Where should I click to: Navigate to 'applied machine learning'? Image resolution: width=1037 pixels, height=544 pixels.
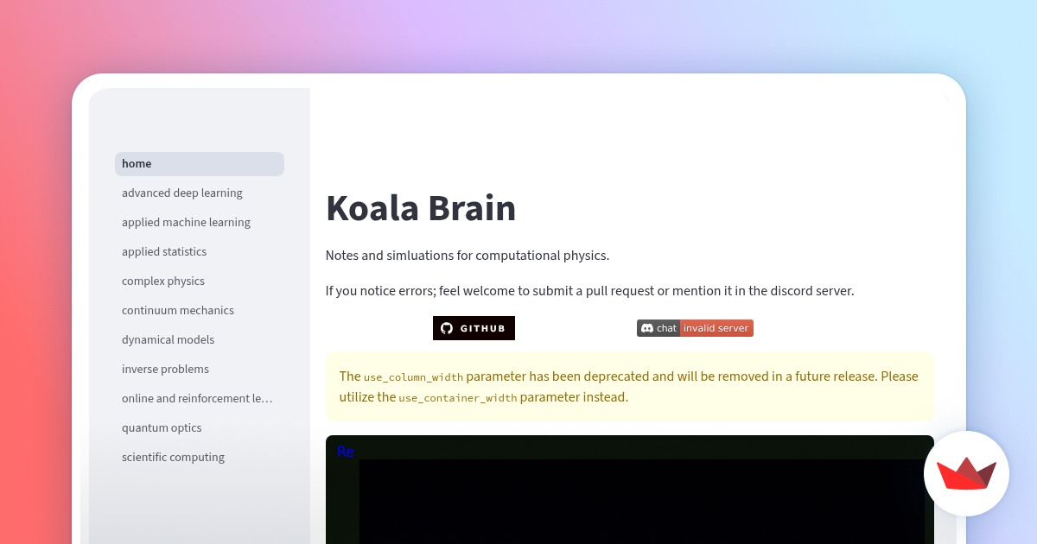click(x=186, y=222)
